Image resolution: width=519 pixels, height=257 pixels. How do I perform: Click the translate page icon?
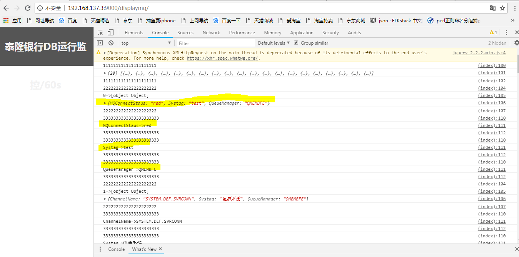[x=492, y=8]
